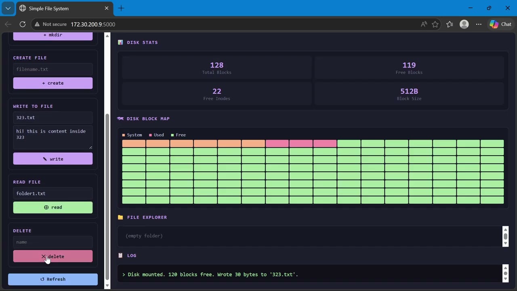Click the File Explorer folder icon
517x291 pixels.
120,217
